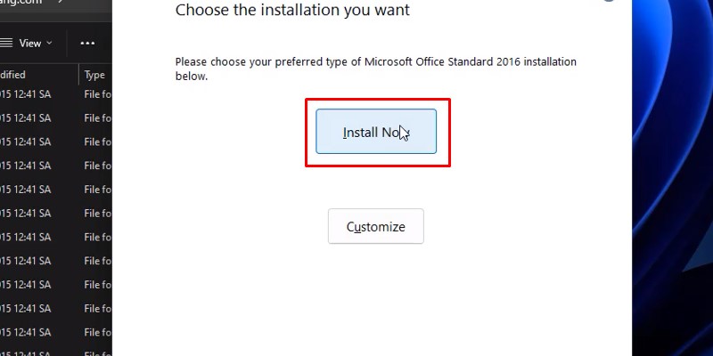Sort files by the Date modified header
This screenshot has width=713, height=356.
27,75
